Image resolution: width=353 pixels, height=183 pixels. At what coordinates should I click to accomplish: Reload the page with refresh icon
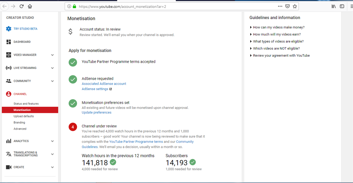pyautogui.click(x=21, y=6)
